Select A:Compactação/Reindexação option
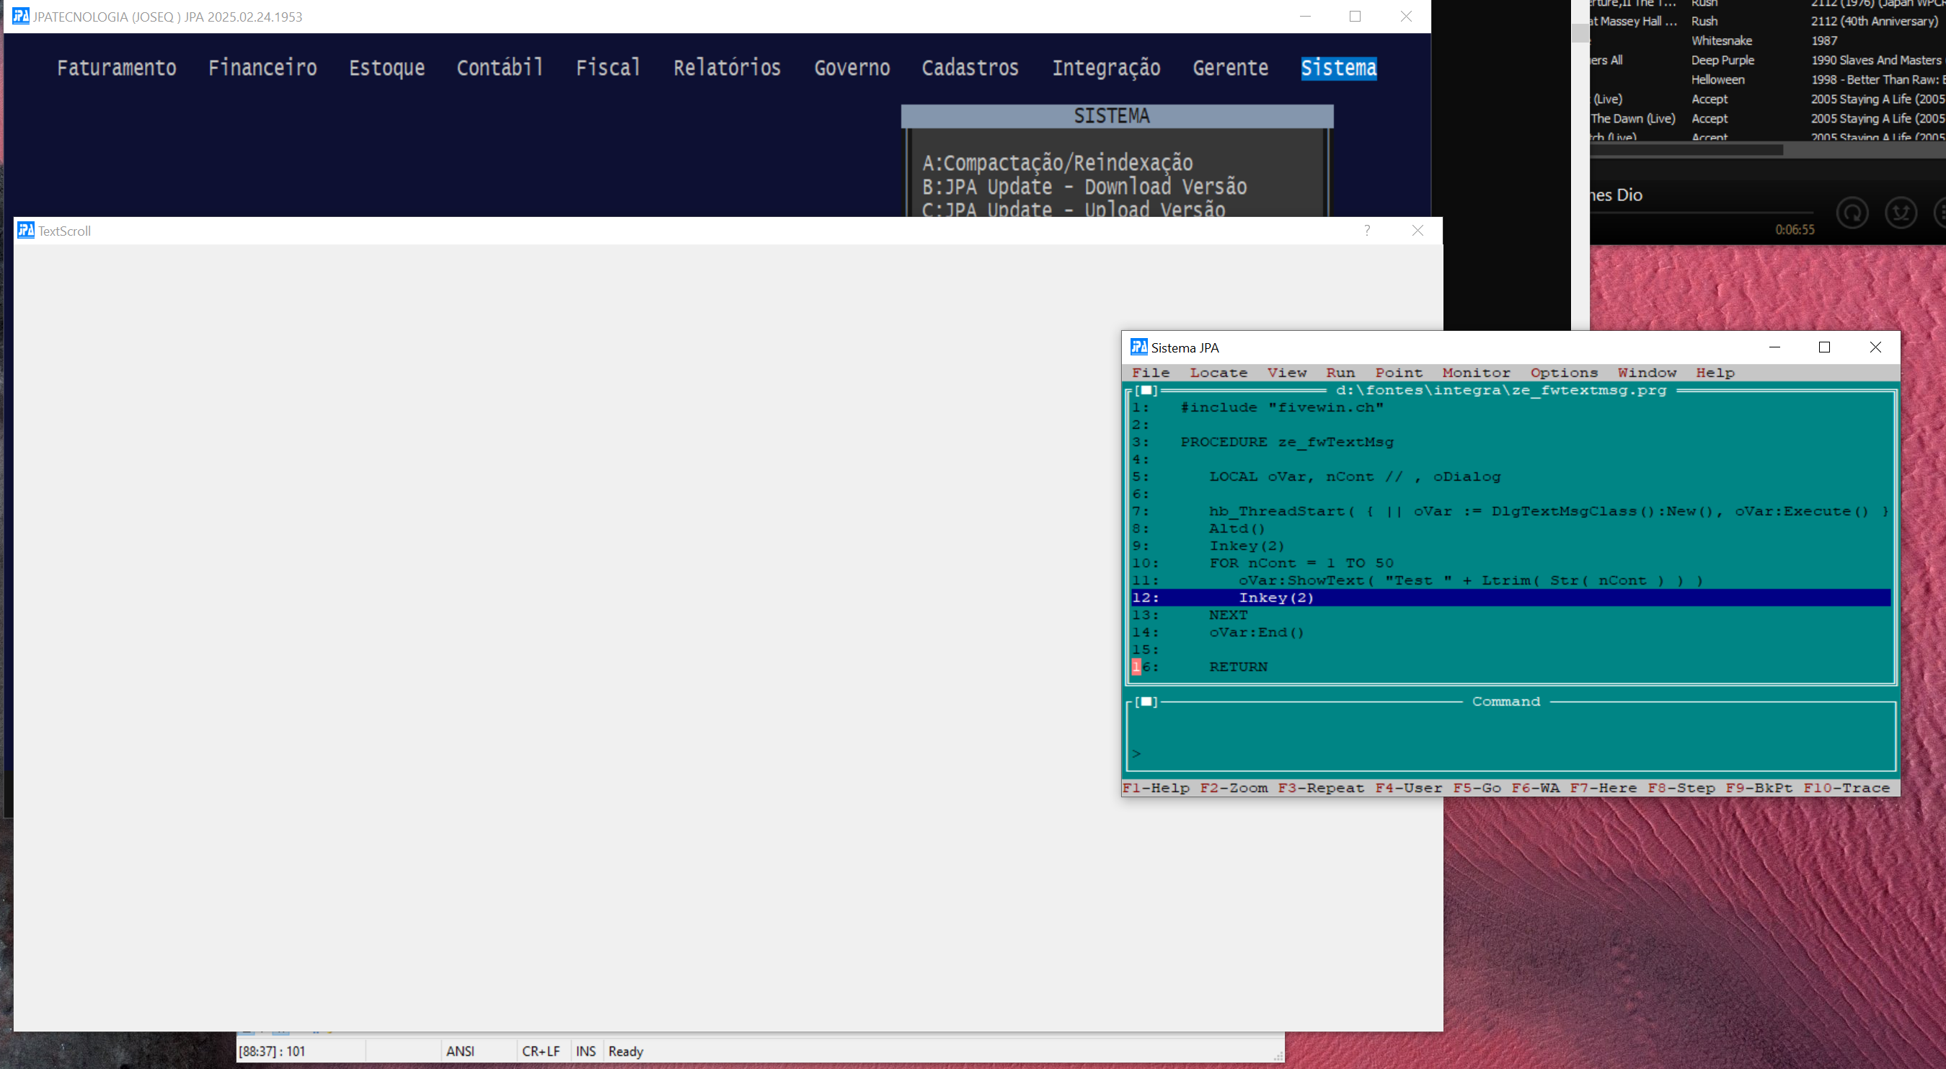Viewport: 1946px width, 1069px height. [1057, 162]
